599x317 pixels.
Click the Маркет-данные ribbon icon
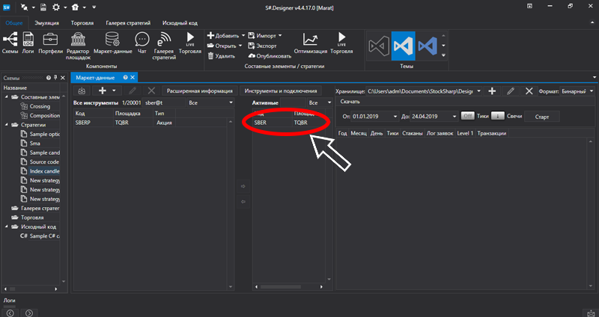pyautogui.click(x=113, y=42)
